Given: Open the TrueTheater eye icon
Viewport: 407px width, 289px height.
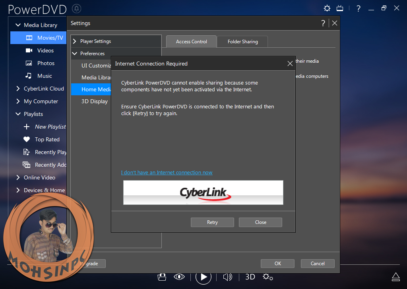Looking at the screenshot, I should [179, 277].
